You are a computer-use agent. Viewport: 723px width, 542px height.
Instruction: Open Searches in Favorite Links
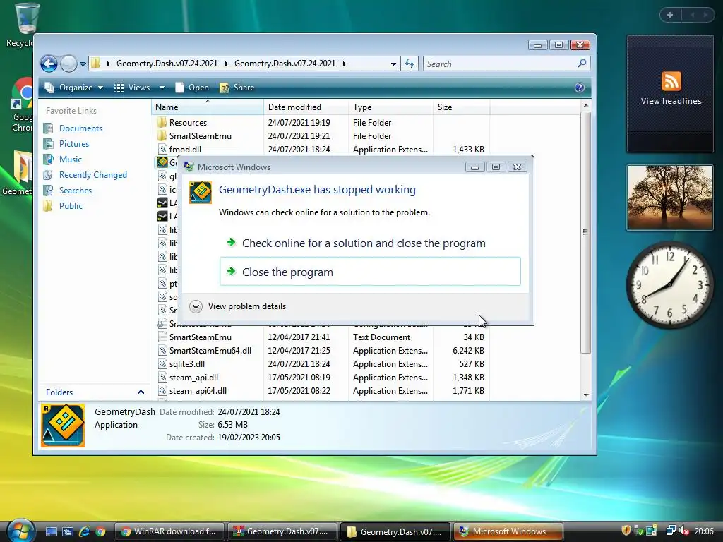[x=75, y=191]
